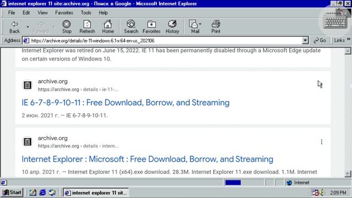Screen dimensions: 352x198
Task: Click the grayed Forward button
Action: (x=41, y=27)
